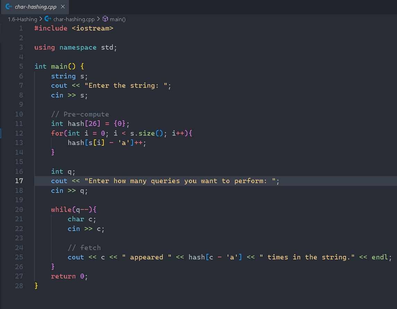397x309 pixels.
Task: Click the 'cin >> c;' statement
Action: (x=86, y=229)
